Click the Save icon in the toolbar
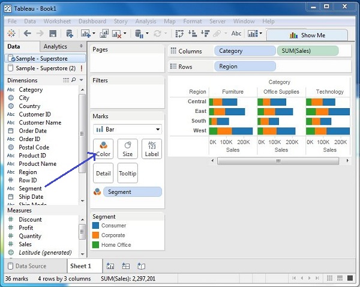360x287 pixels. point(53,34)
